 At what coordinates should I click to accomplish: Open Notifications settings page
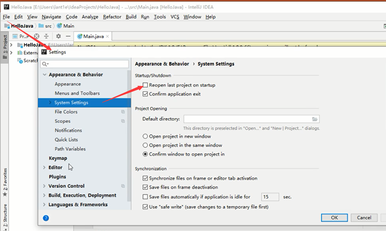click(x=68, y=130)
